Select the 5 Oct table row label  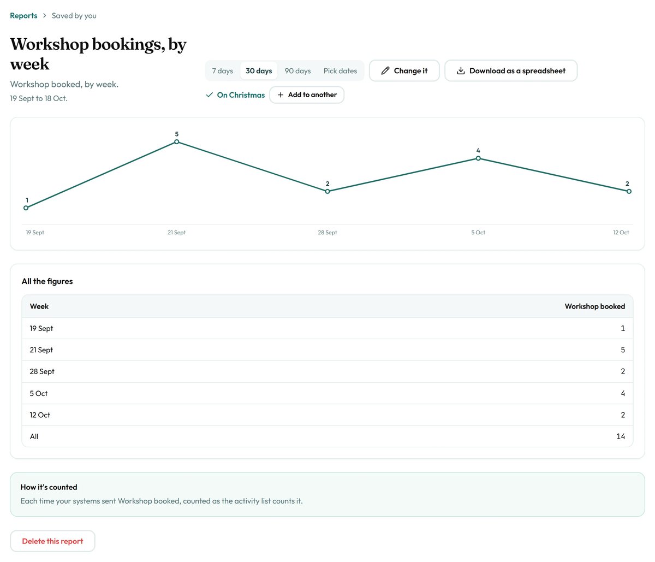click(39, 393)
